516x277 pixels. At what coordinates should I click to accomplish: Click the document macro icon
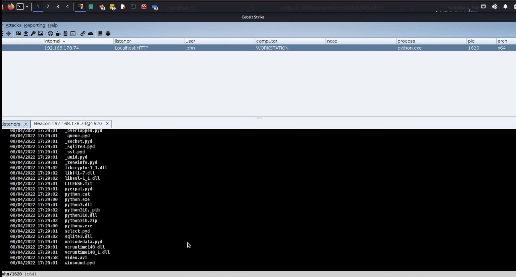click(x=66, y=33)
